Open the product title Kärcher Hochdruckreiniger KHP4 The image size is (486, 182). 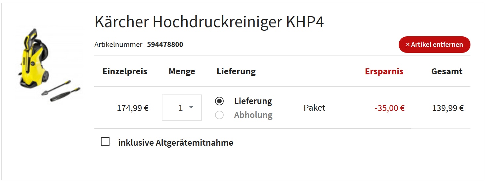(x=209, y=22)
